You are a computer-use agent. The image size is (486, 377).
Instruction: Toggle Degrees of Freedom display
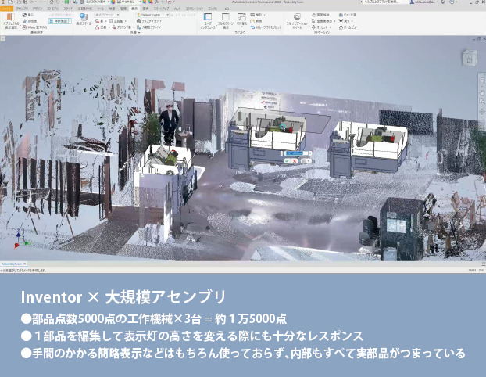click(30, 21)
